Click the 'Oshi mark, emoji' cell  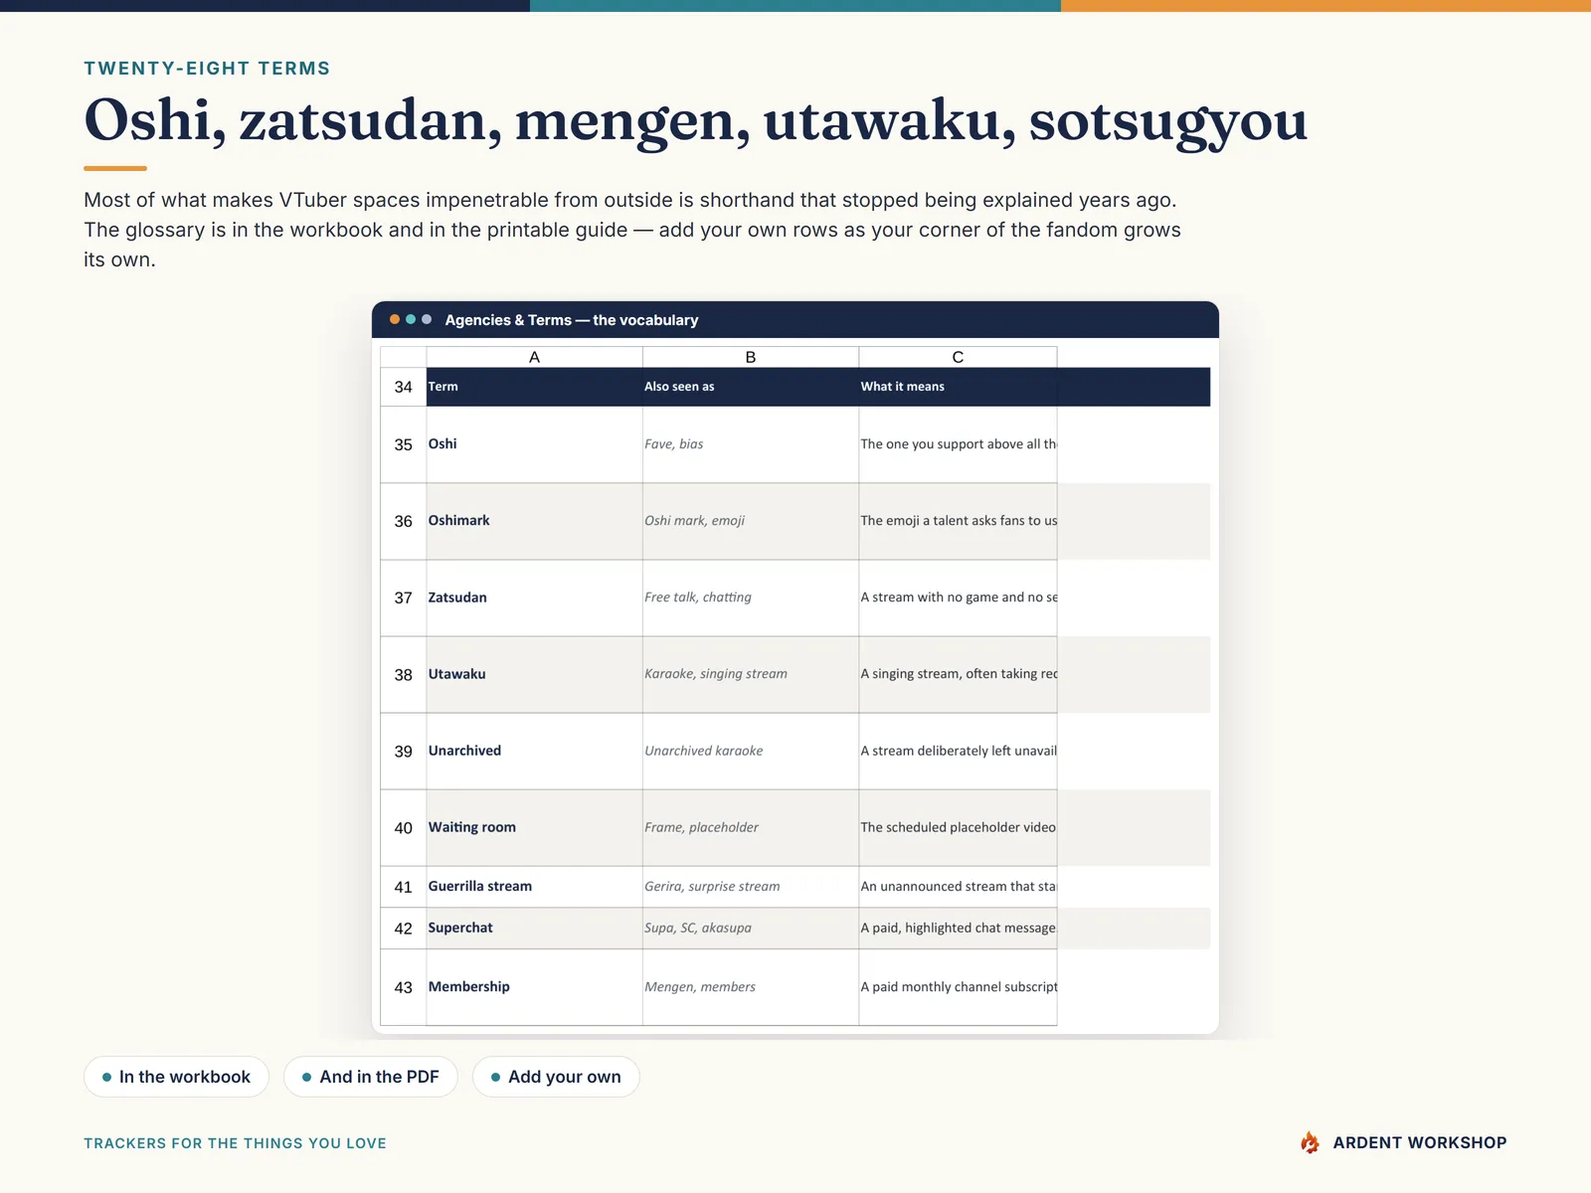pos(751,521)
